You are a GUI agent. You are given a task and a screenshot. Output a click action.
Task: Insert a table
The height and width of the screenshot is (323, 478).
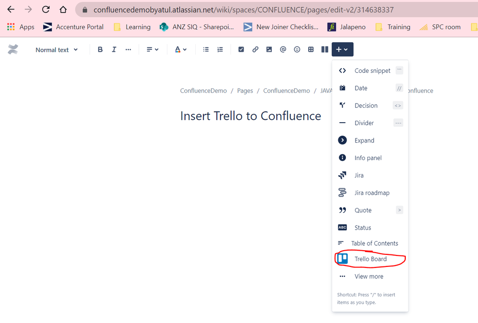[311, 49]
